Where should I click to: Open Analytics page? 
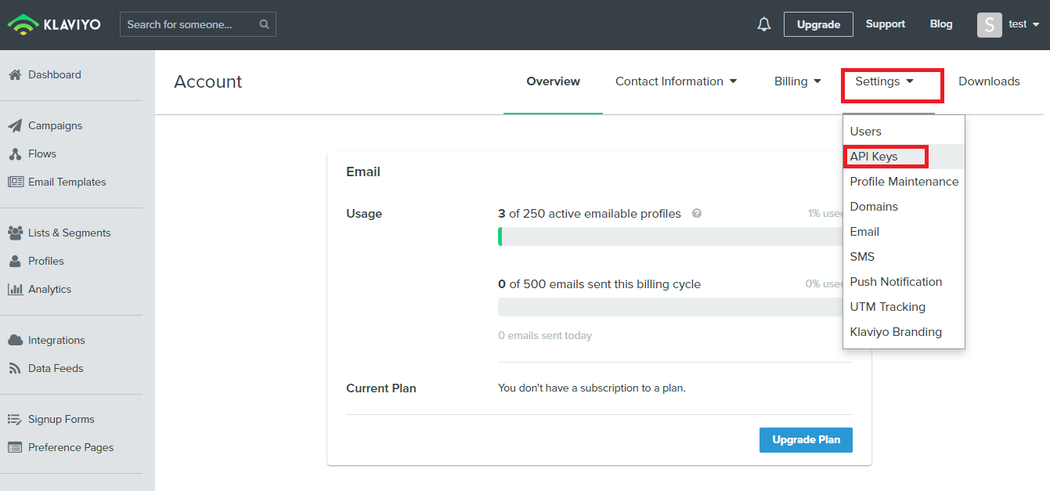point(49,289)
